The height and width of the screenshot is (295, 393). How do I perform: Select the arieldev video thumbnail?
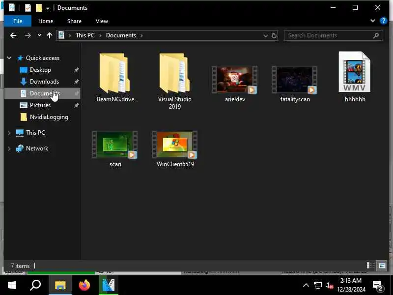(x=235, y=80)
